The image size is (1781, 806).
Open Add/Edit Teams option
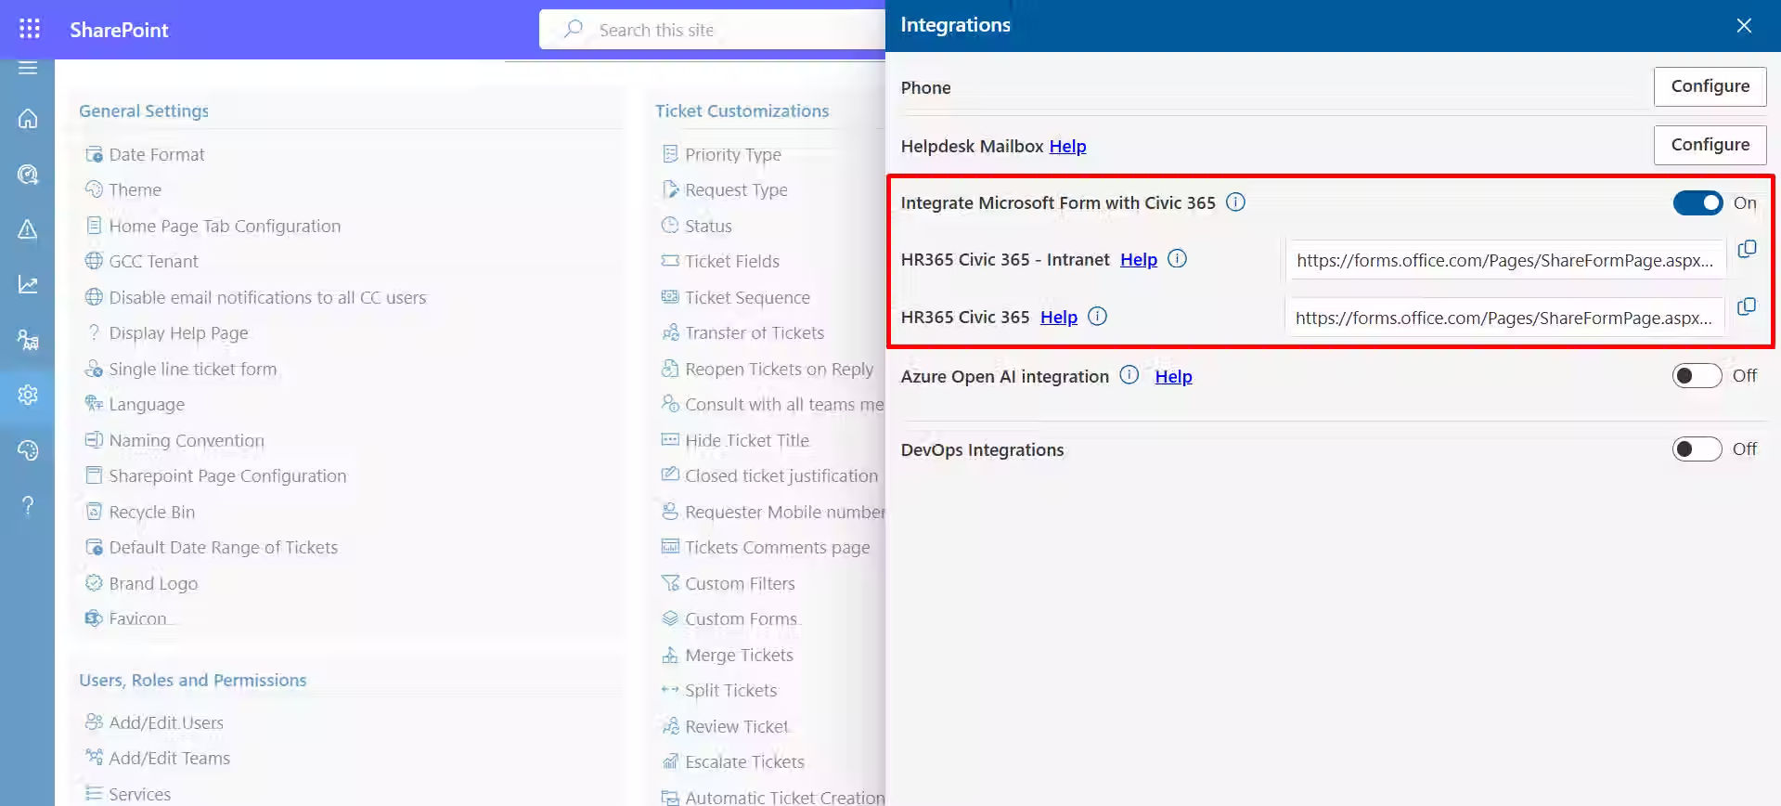(170, 758)
